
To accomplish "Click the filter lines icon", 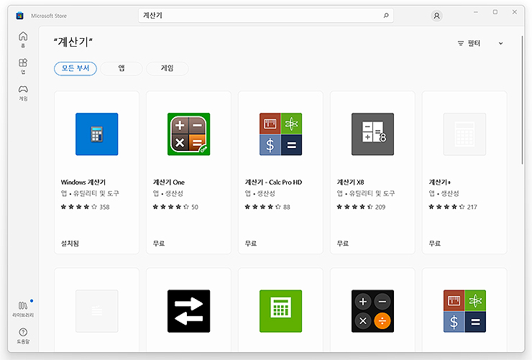I will 460,43.
